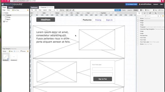Click the IdeaShare button on canvas
Image resolution: width=165 pixels, height=92 pixels.
pos(46,20)
